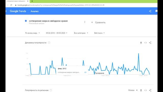Image resolution: width=163 pixels, height=92 pixels.
Task: Click the Примечание note label on chart
Action: coord(99,73)
